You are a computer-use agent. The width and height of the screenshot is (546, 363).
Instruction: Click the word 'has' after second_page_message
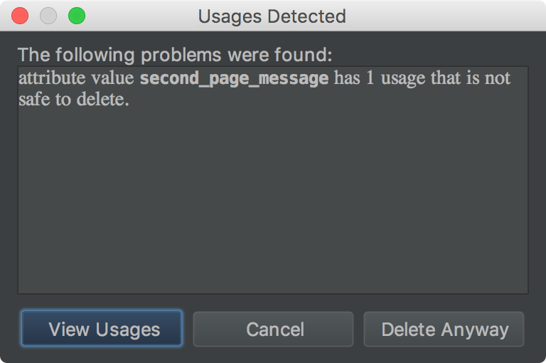click(347, 78)
